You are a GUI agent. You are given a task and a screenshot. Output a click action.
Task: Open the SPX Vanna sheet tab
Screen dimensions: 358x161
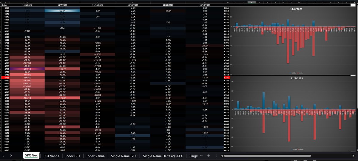pyautogui.click(x=51, y=156)
